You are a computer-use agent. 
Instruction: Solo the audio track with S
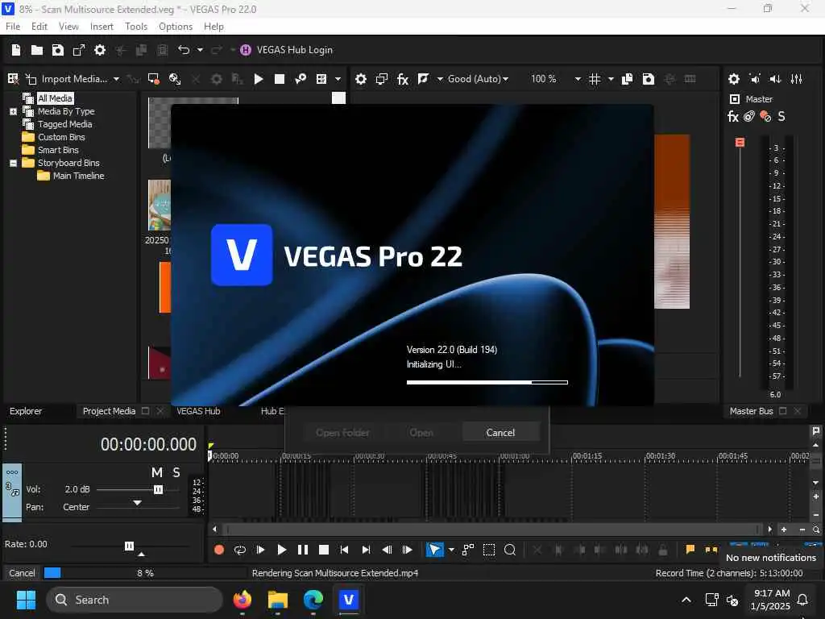click(176, 472)
